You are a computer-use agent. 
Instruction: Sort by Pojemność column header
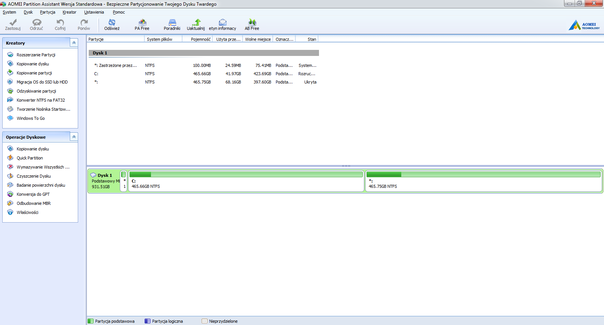pos(197,39)
